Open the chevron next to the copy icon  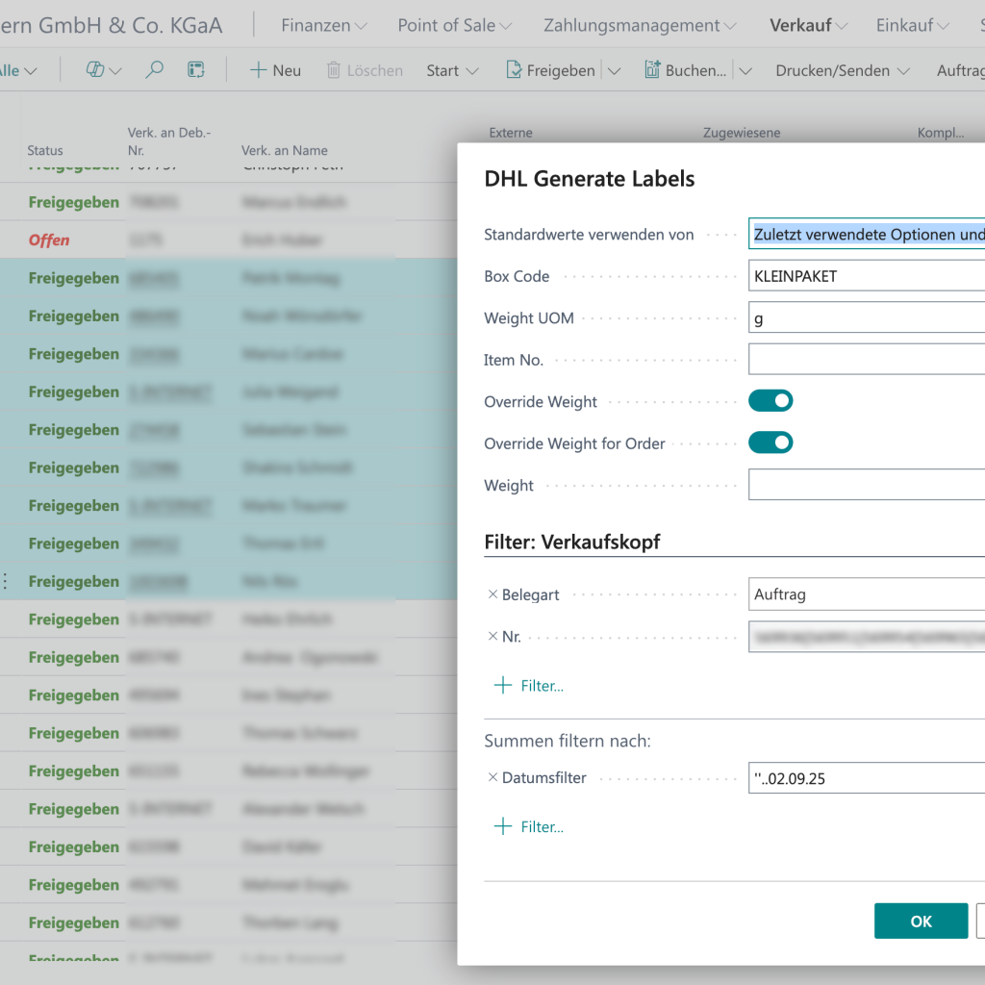point(115,71)
